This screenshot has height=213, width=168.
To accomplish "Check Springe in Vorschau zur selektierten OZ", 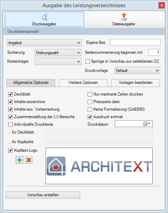I will tap(87, 61).
